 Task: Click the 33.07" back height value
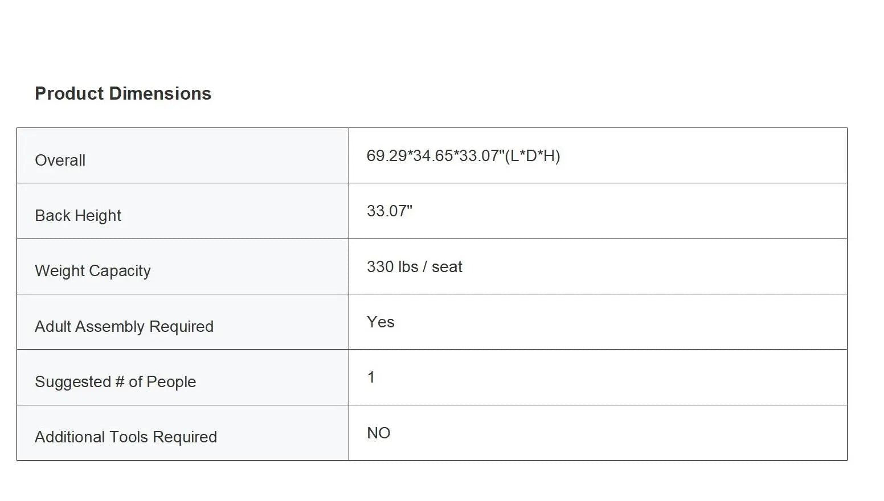[x=389, y=211]
